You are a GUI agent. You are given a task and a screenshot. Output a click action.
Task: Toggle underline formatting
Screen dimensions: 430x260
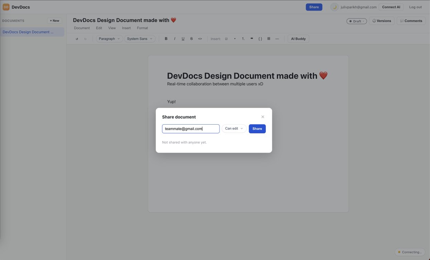(183, 39)
